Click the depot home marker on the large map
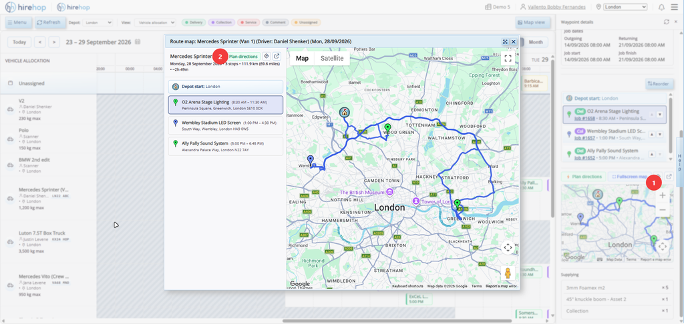Viewport: 684px width, 324px height. coord(345,113)
